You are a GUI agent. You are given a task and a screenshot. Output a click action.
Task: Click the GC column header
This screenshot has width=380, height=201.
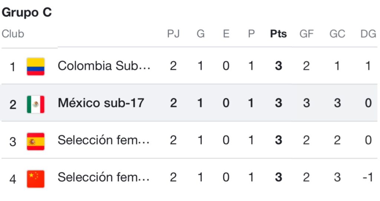click(x=337, y=34)
